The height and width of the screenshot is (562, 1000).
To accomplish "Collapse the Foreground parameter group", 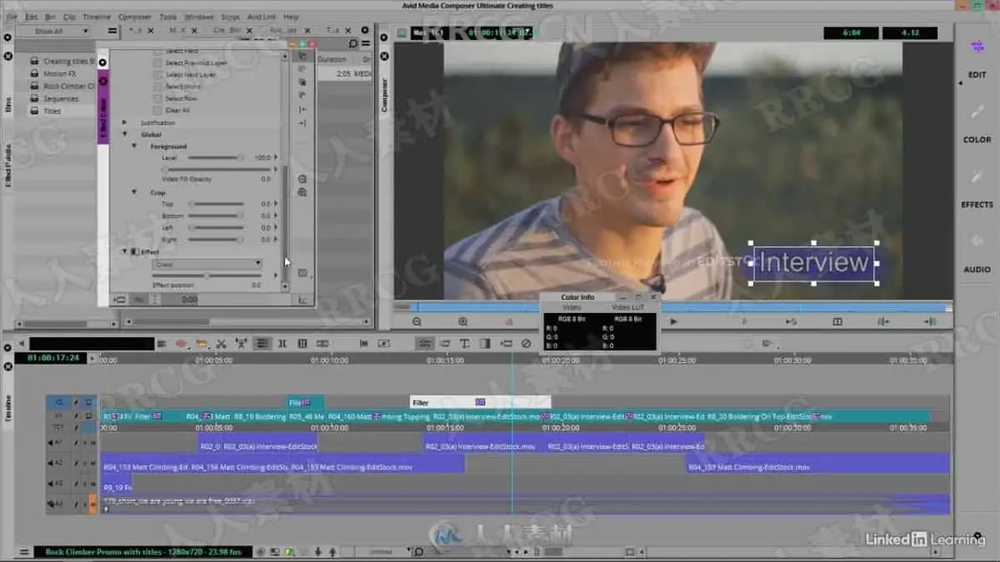I will (133, 146).
